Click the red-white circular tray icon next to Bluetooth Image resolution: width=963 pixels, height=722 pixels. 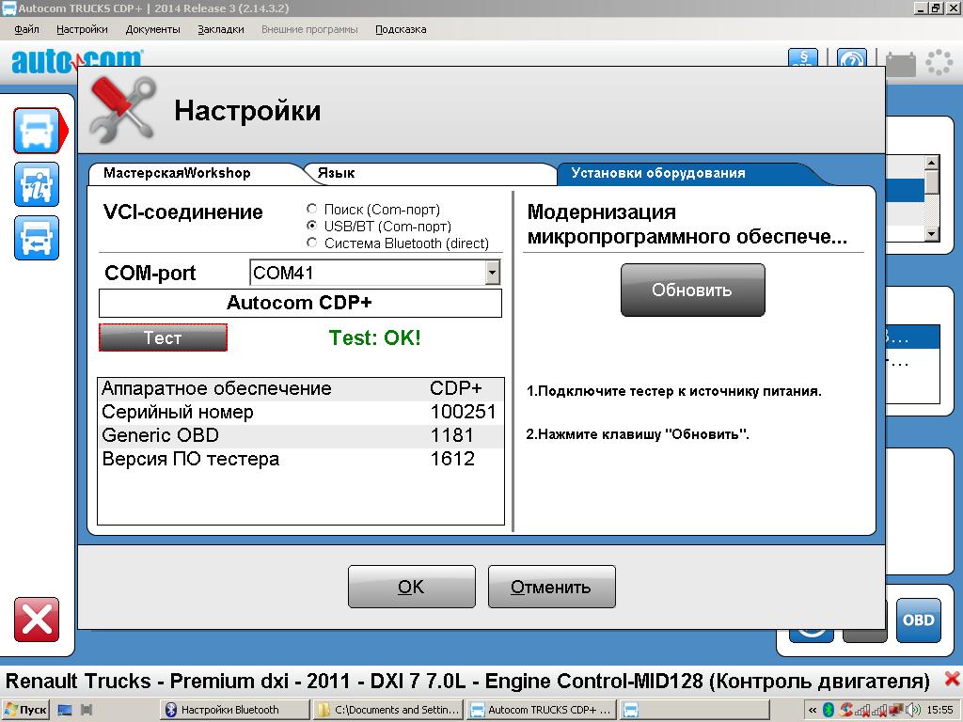click(x=846, y=710)
